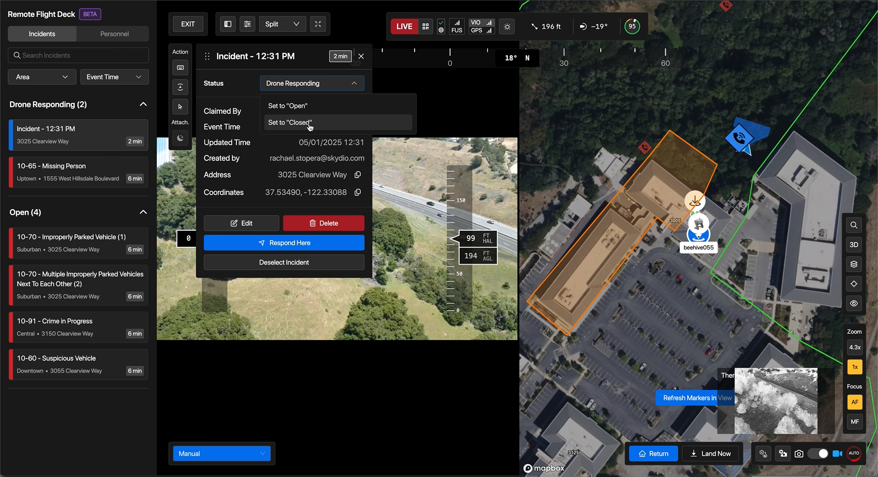Open the night mode moon icon under Attach.
The image size is (878, 477).
pos(180,138)
